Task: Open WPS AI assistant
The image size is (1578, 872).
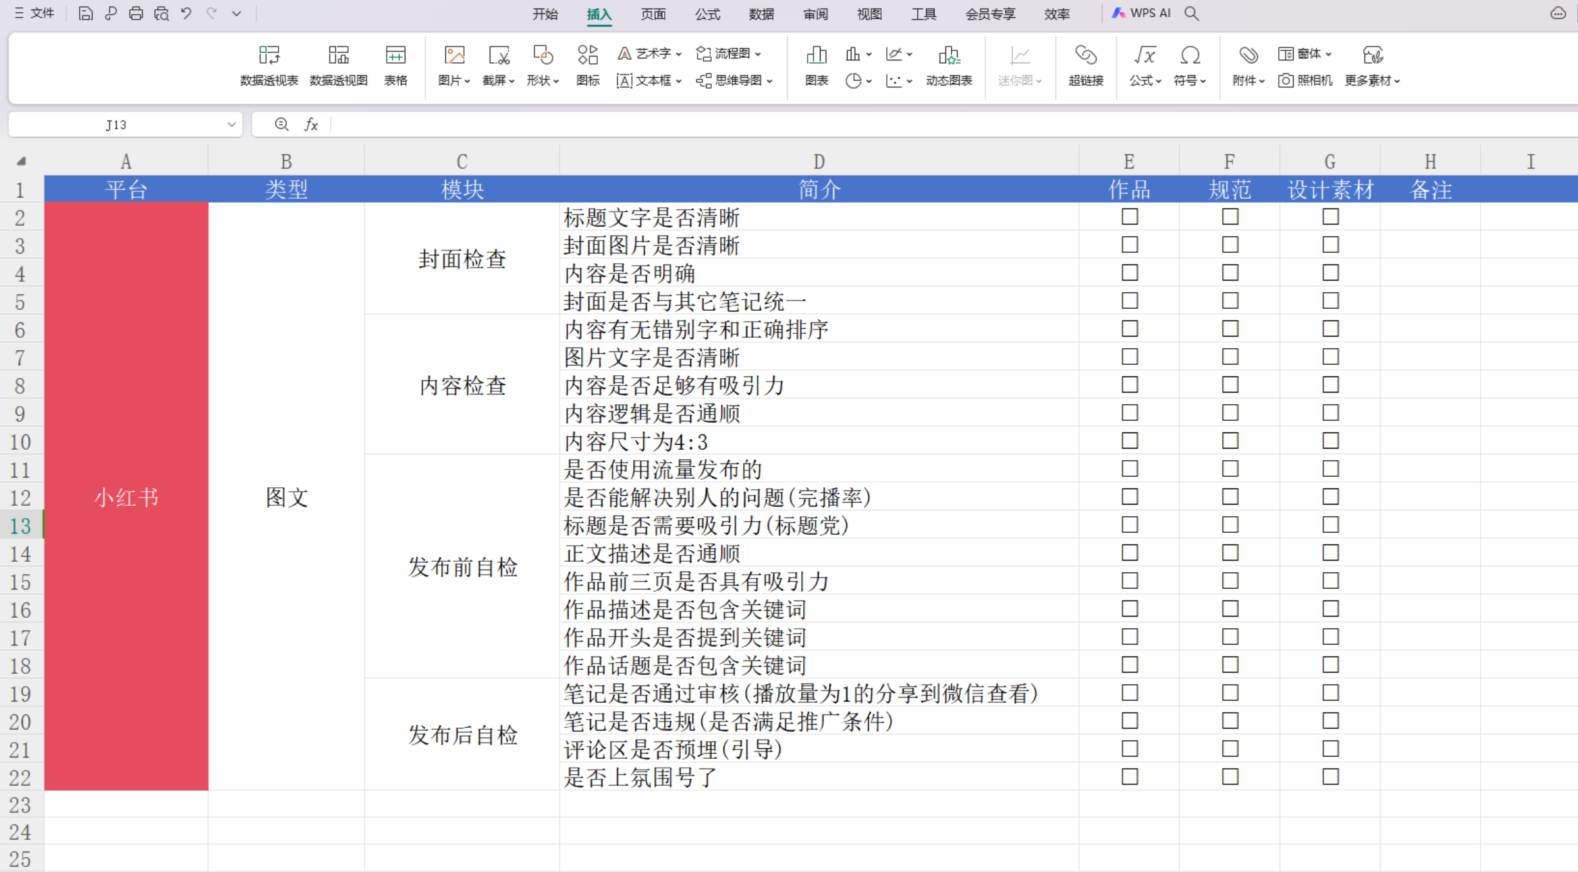Action: (x=1141, y=13)
